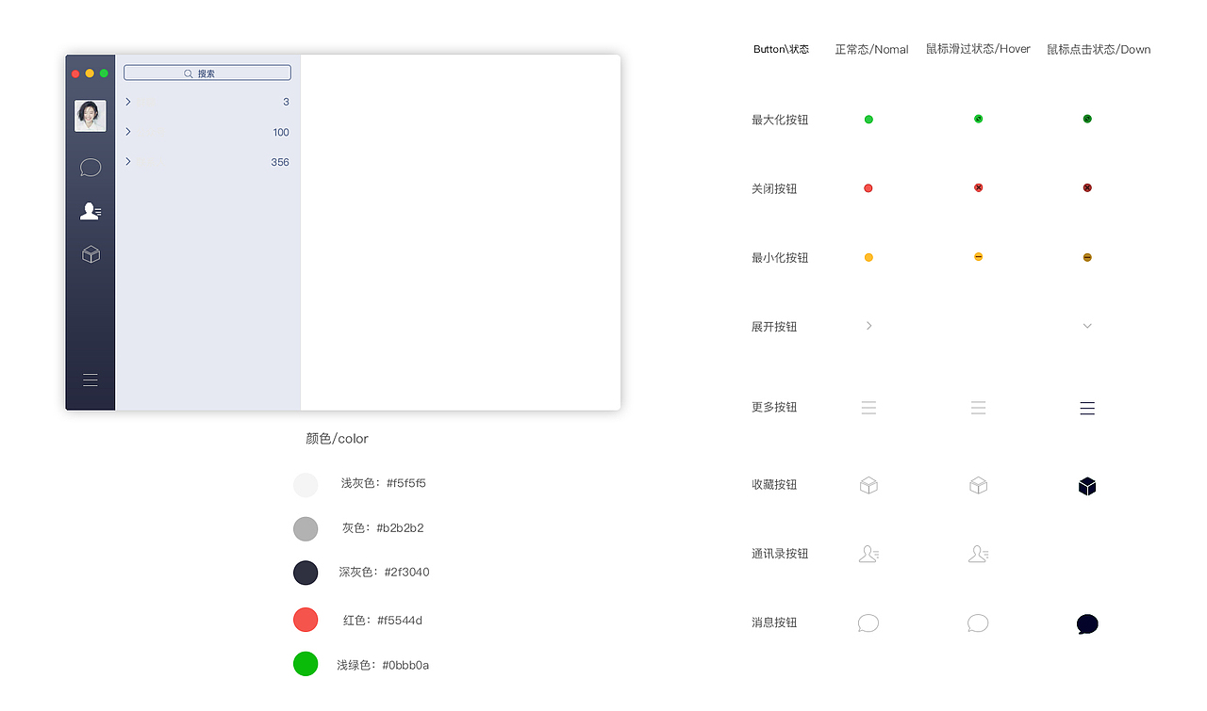Click the normal-state green maximize button sample
Screen dimensions: 1207x711
point(868,119)
